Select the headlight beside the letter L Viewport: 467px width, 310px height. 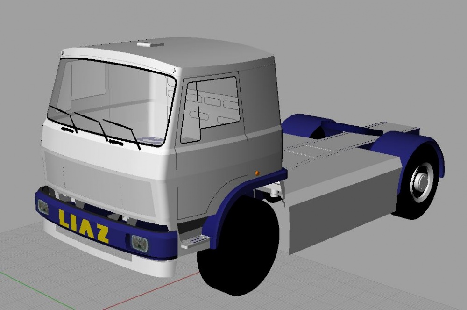coord(43,207)
